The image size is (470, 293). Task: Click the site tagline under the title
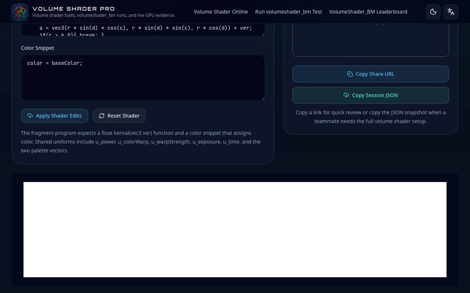[104, 15]
